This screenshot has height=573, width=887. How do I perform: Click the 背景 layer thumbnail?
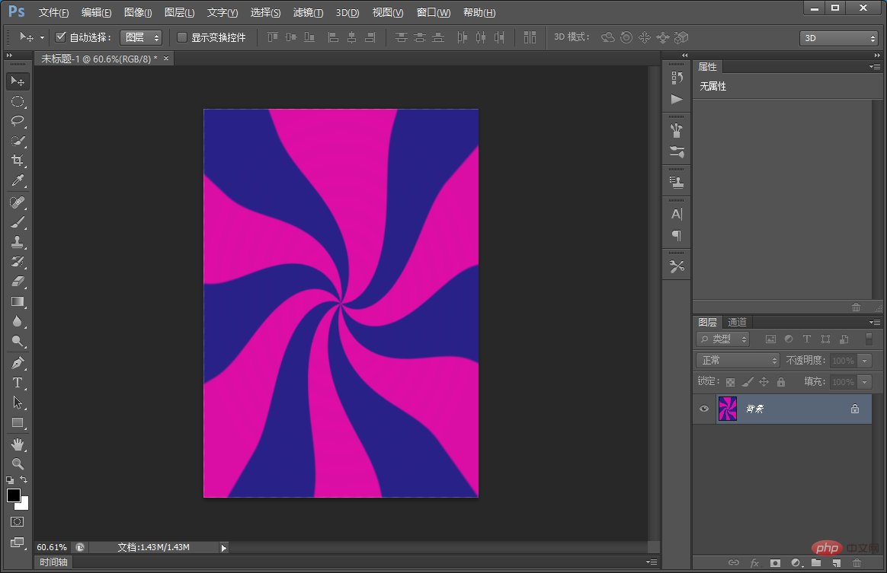coord(728,409)
